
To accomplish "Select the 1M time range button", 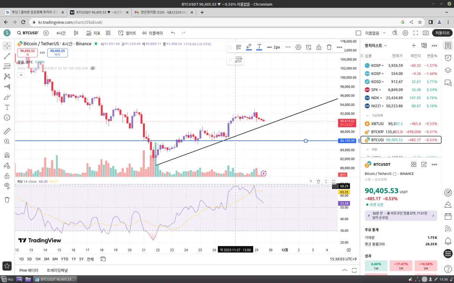I will click(x=38, y=259).
